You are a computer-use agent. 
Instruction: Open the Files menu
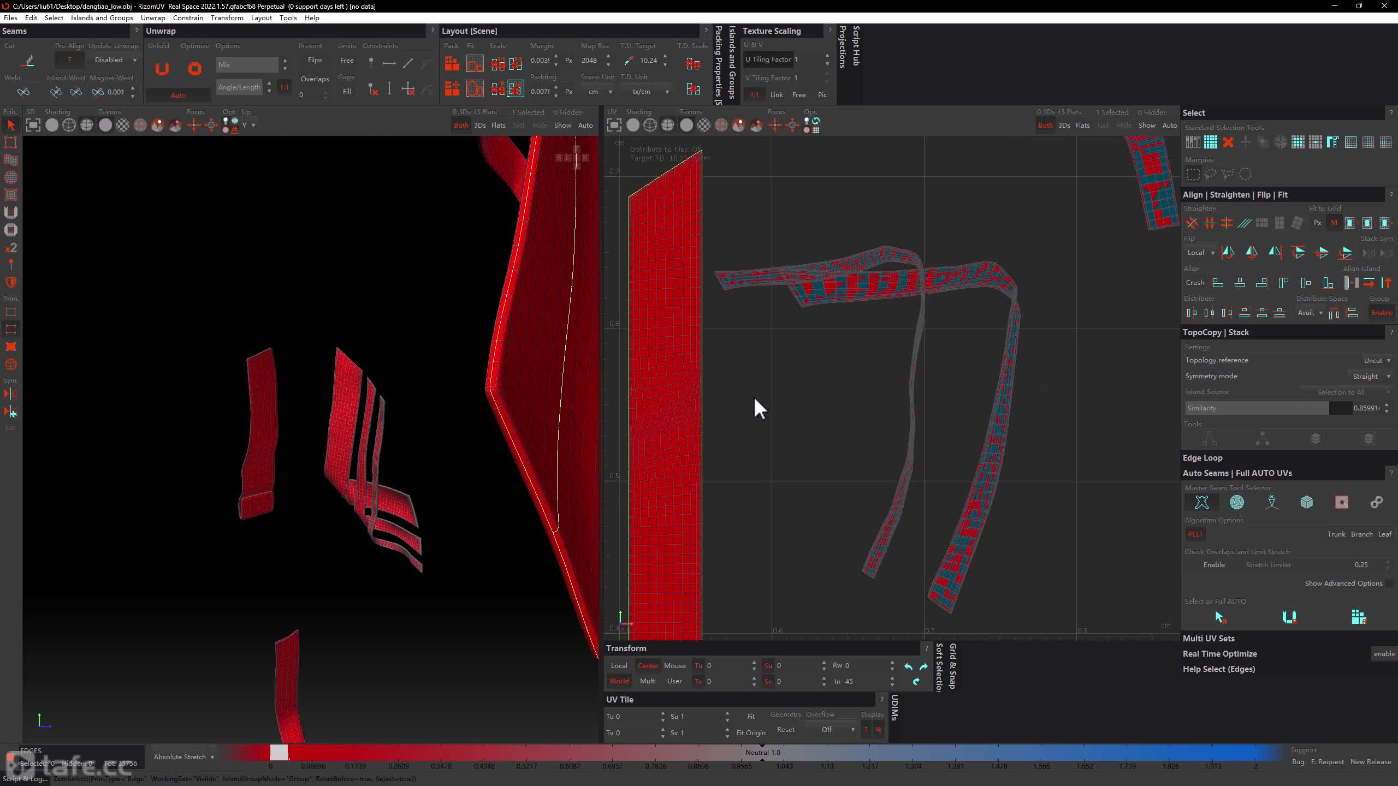click(10, 18)
